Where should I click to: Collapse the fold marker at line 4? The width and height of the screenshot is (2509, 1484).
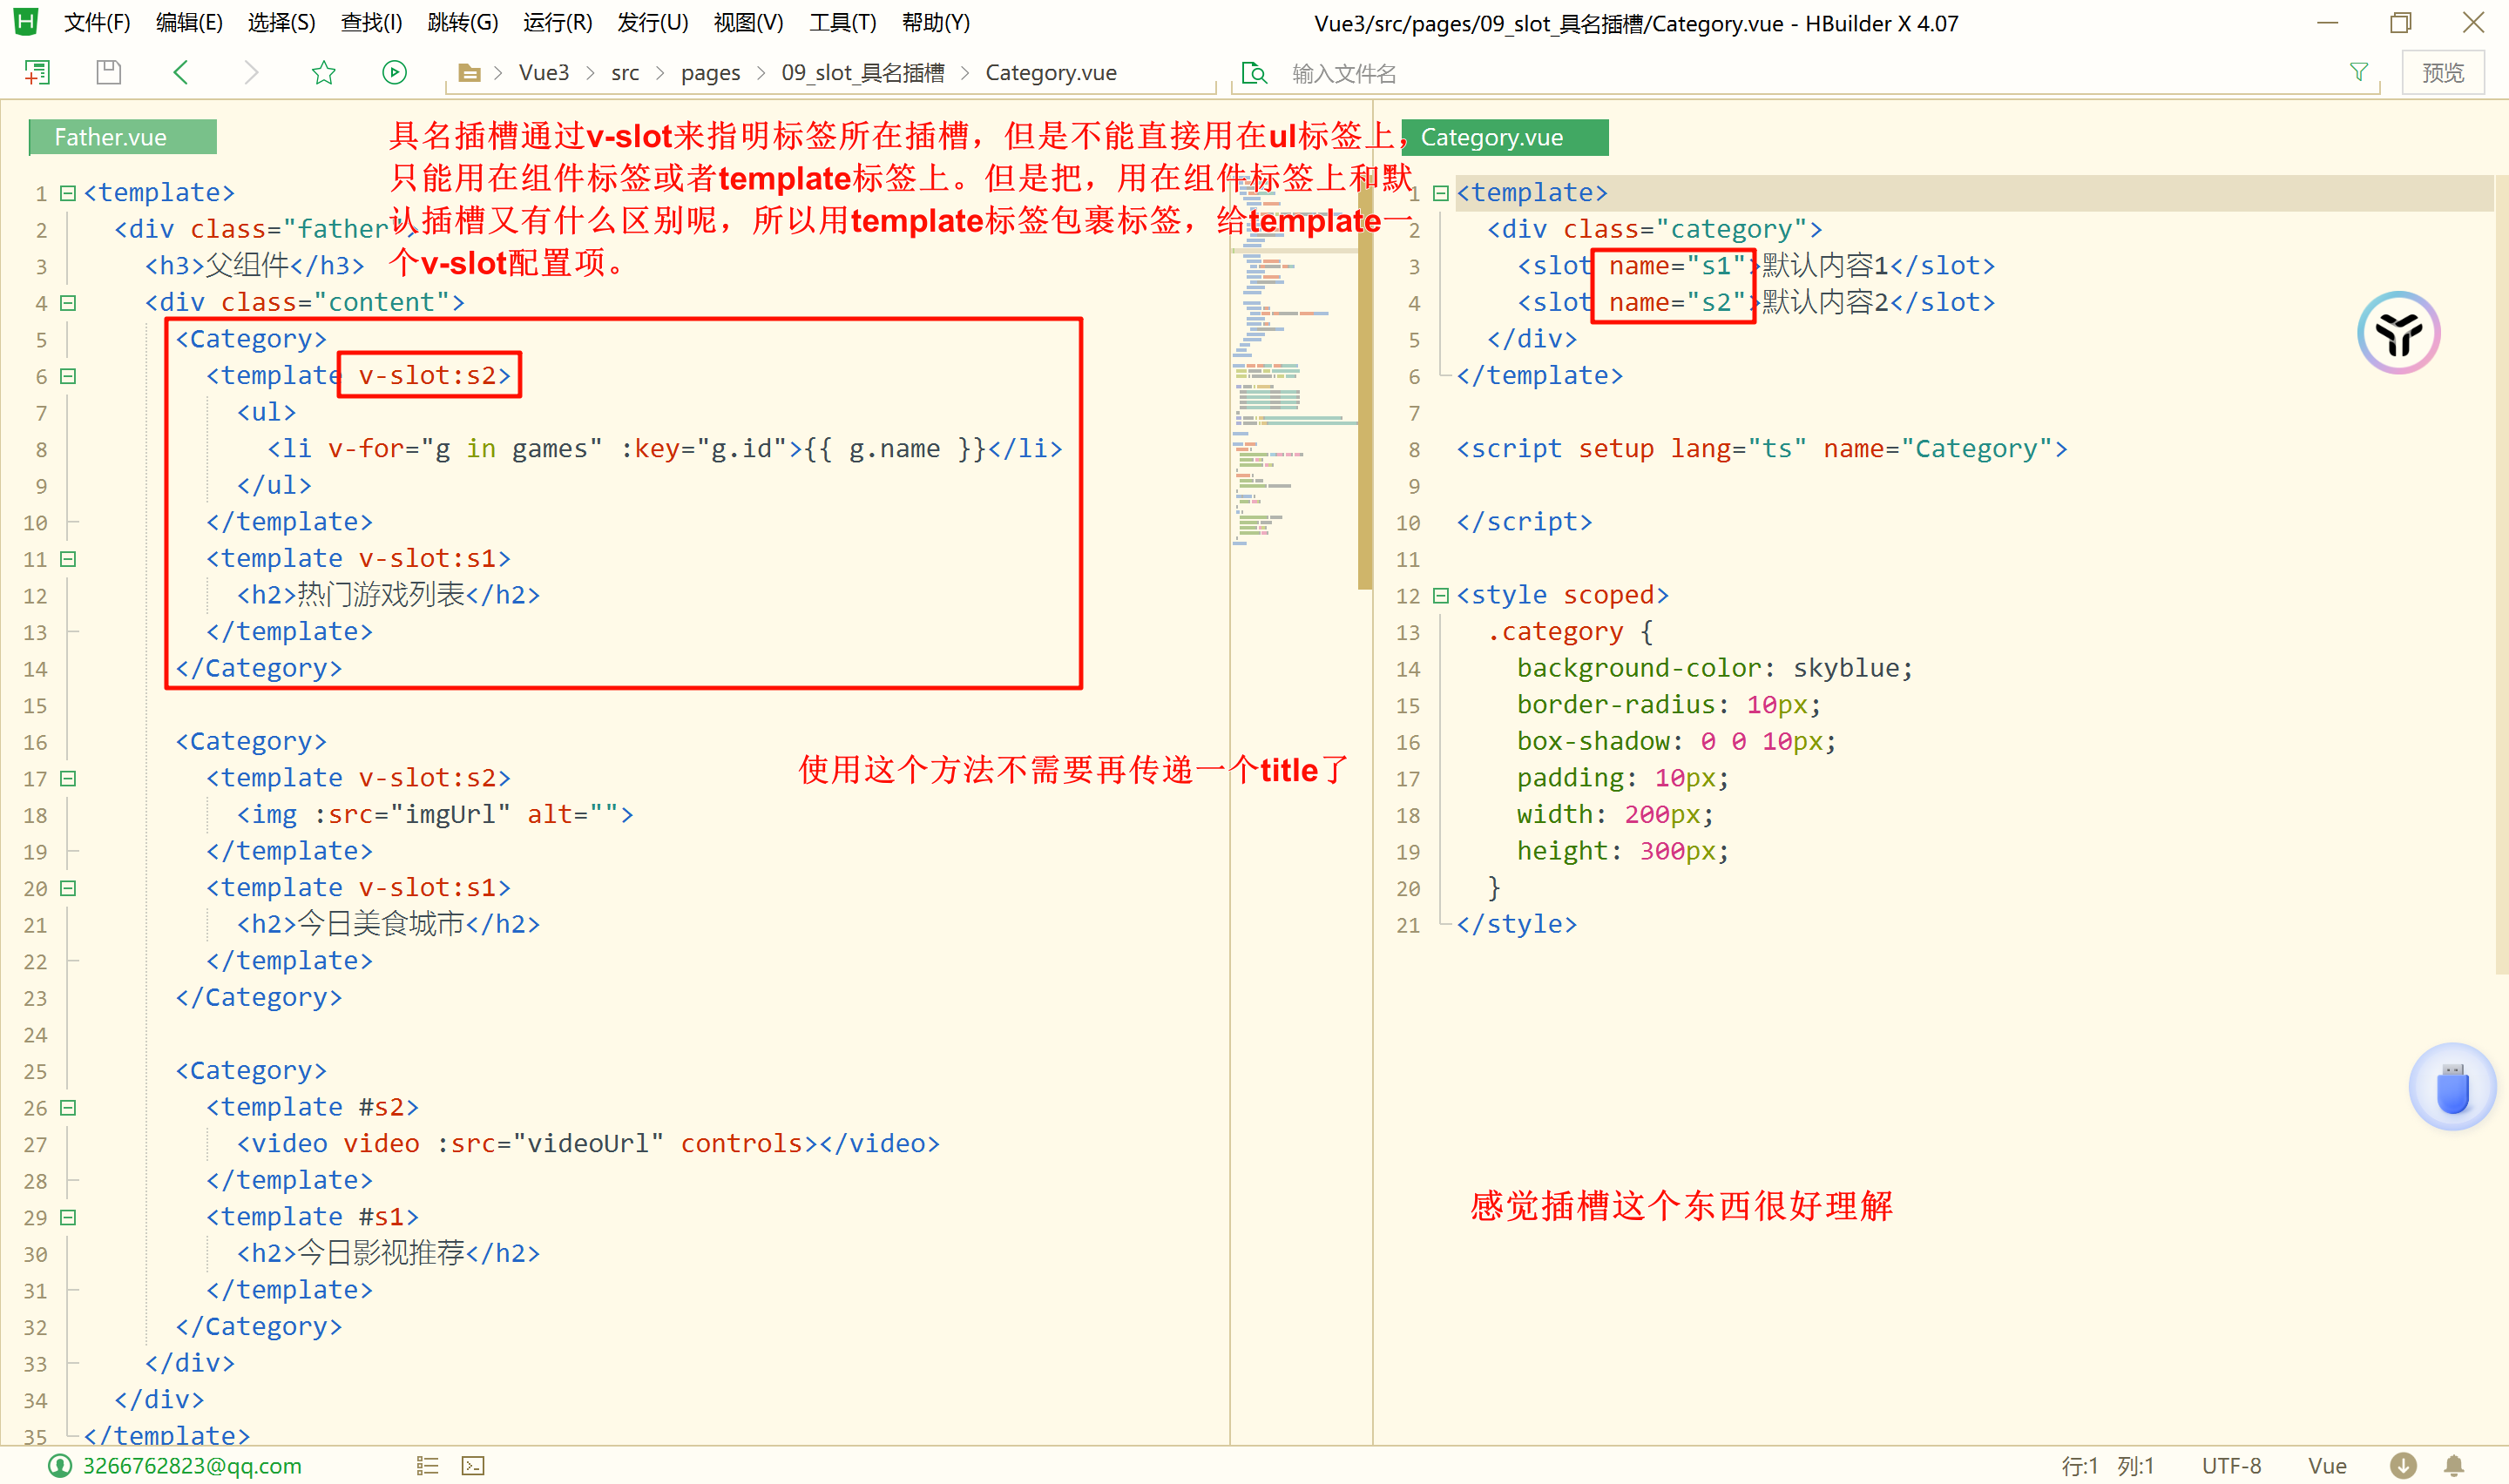tap(68, 302)
